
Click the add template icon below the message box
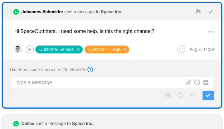pos(168,95)
